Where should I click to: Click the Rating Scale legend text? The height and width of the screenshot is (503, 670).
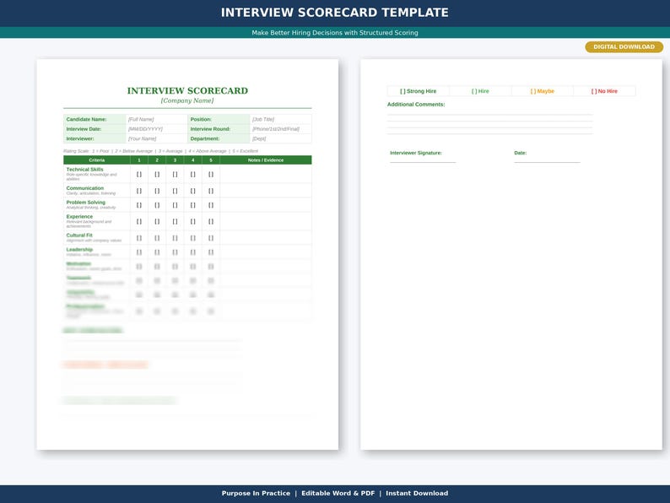coord(160,151)
